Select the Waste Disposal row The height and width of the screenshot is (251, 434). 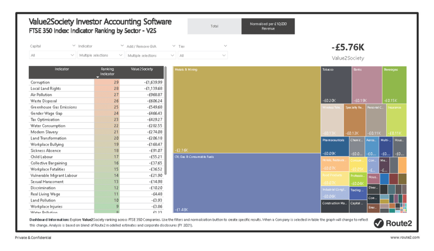96,101
